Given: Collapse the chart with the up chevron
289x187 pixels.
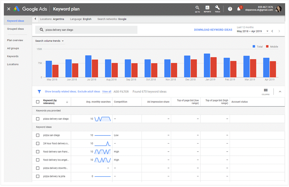Looking at the screenshot, I should [280, 92].
